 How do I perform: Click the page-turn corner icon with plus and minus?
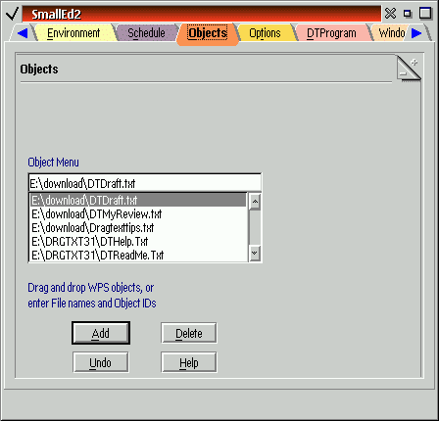[409, 69]
